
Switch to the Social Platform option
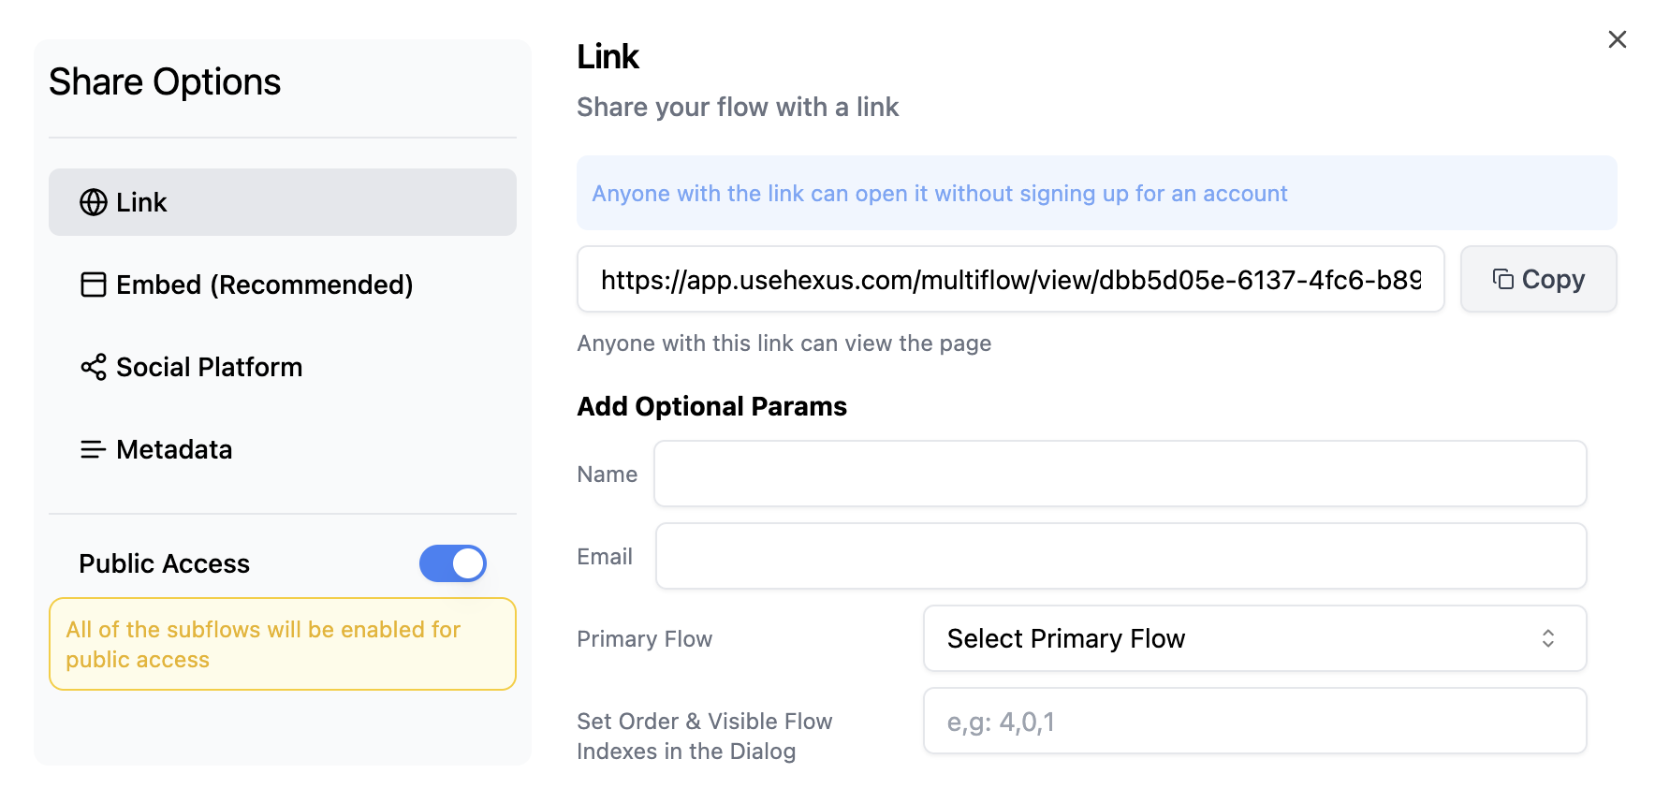coord(283,367)
